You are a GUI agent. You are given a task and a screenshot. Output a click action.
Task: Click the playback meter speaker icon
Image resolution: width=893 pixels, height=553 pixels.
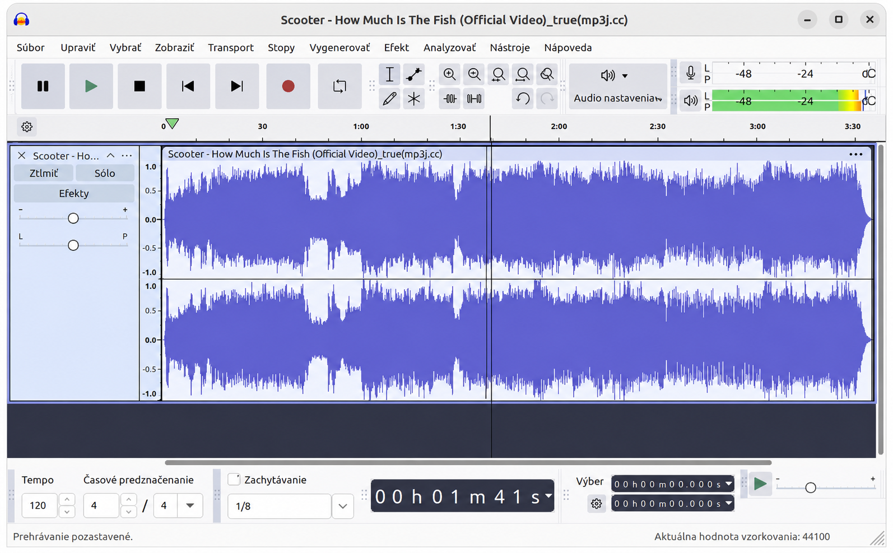point(691,101)
